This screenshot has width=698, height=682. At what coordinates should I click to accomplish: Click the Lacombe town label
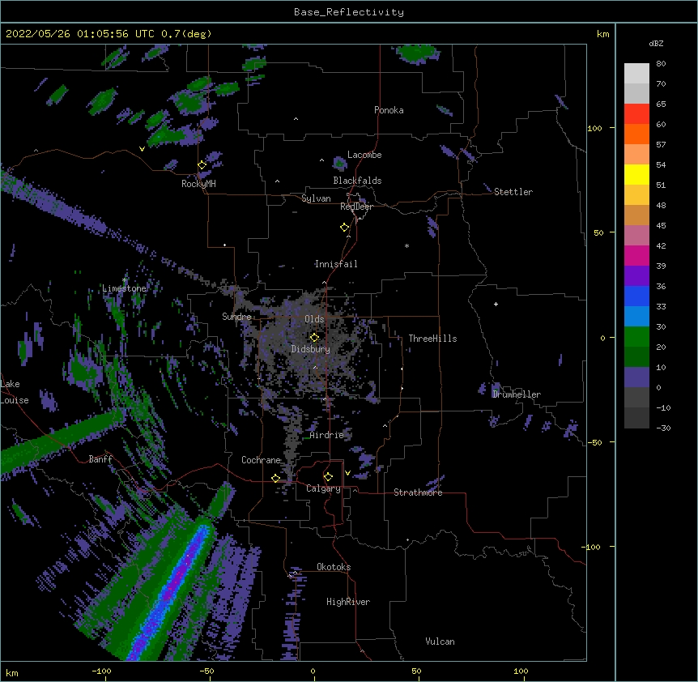point(364,155)
